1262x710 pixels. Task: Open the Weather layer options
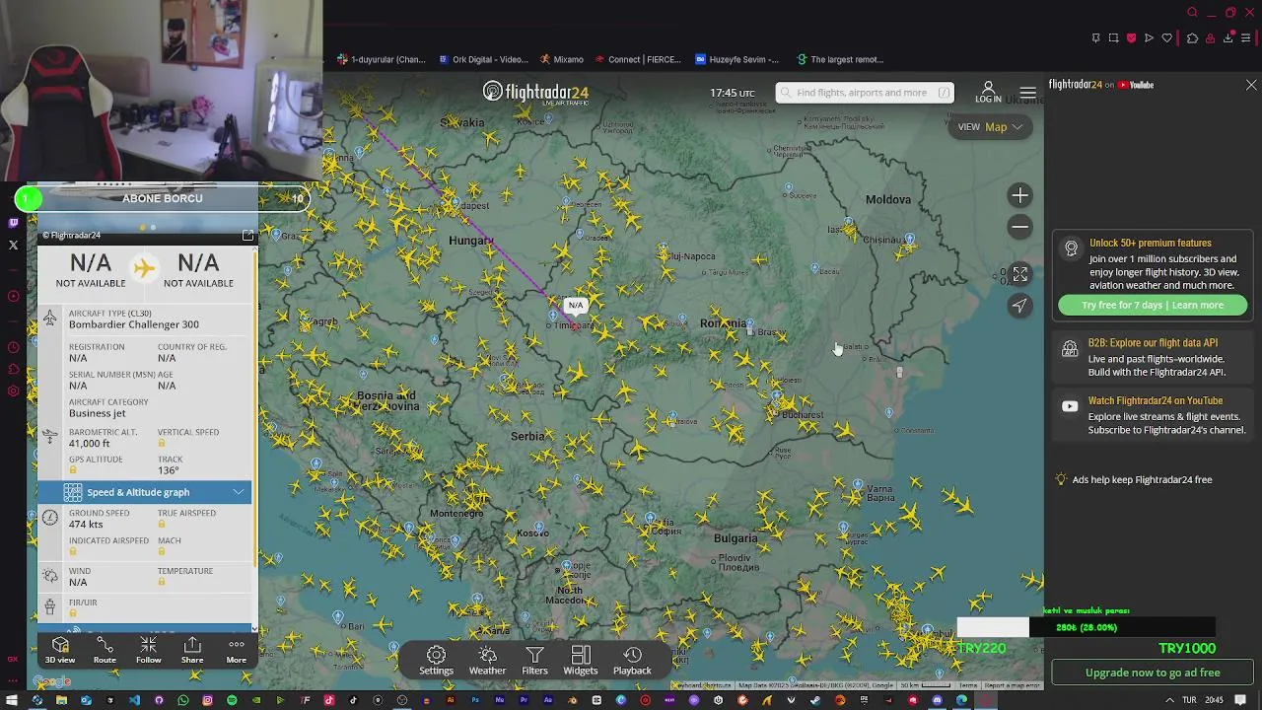(487, 661)
